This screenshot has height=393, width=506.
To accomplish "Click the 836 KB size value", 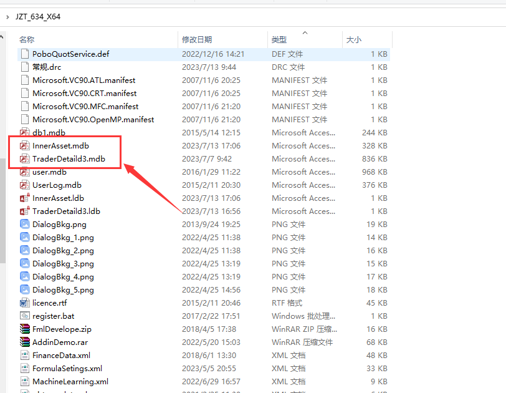I will (375, 159).
